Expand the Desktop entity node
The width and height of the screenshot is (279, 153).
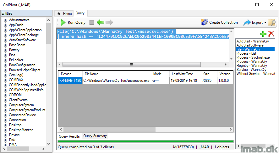[5, 125]
